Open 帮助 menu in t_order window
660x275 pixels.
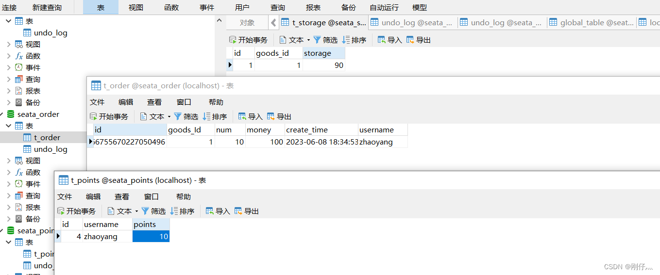216,102
